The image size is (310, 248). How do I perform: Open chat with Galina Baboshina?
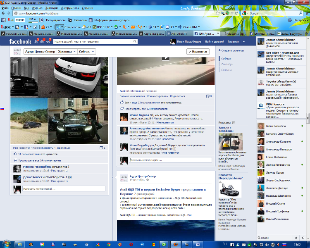281,126
